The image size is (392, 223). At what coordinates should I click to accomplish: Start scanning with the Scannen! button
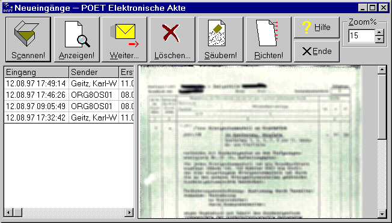(28, 40)
